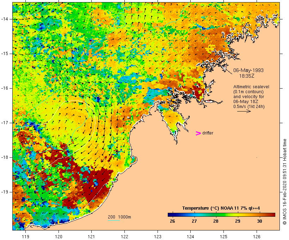Click the latitude label '-15'
The image size is (289, 240).
click(x=5, y=54)
